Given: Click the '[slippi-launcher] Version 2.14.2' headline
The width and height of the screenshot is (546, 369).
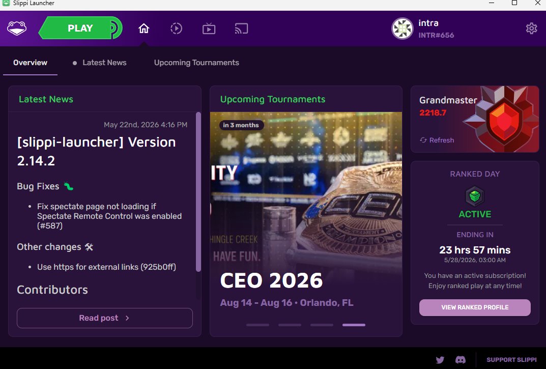Looking at the screenshot, I should 97,151.
